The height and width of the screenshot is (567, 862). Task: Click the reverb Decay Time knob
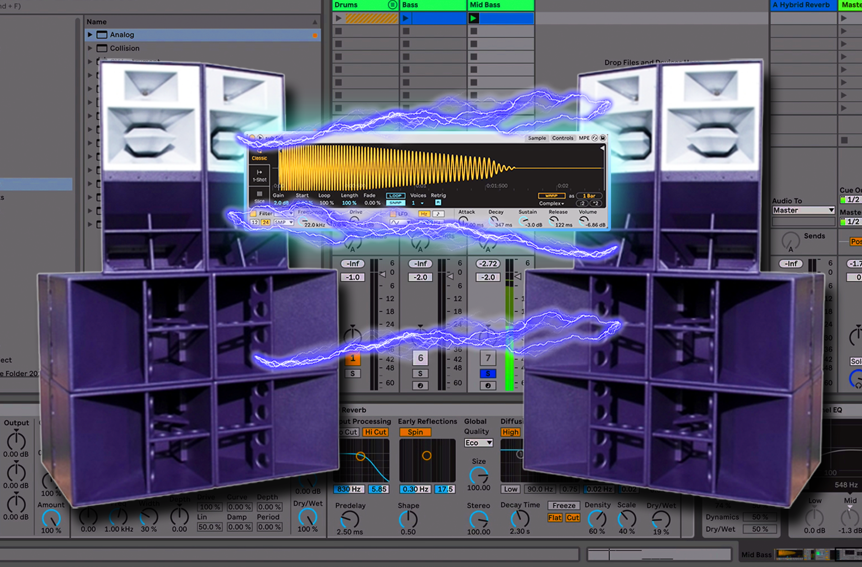tap(520, 519)
